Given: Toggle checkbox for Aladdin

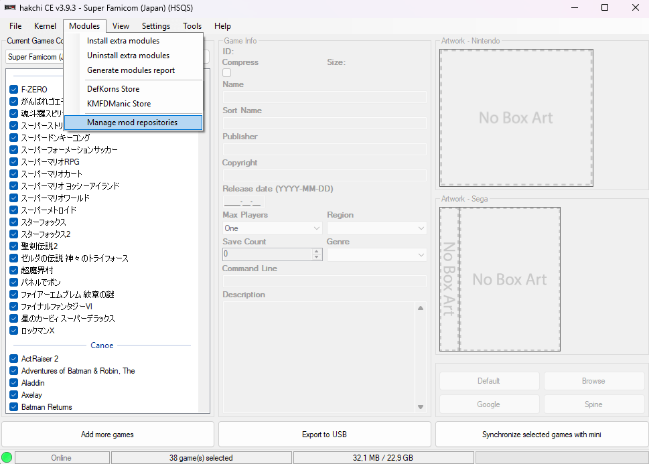Looking at the screenshot, I should pyautogui.click(x=13, y=382).
